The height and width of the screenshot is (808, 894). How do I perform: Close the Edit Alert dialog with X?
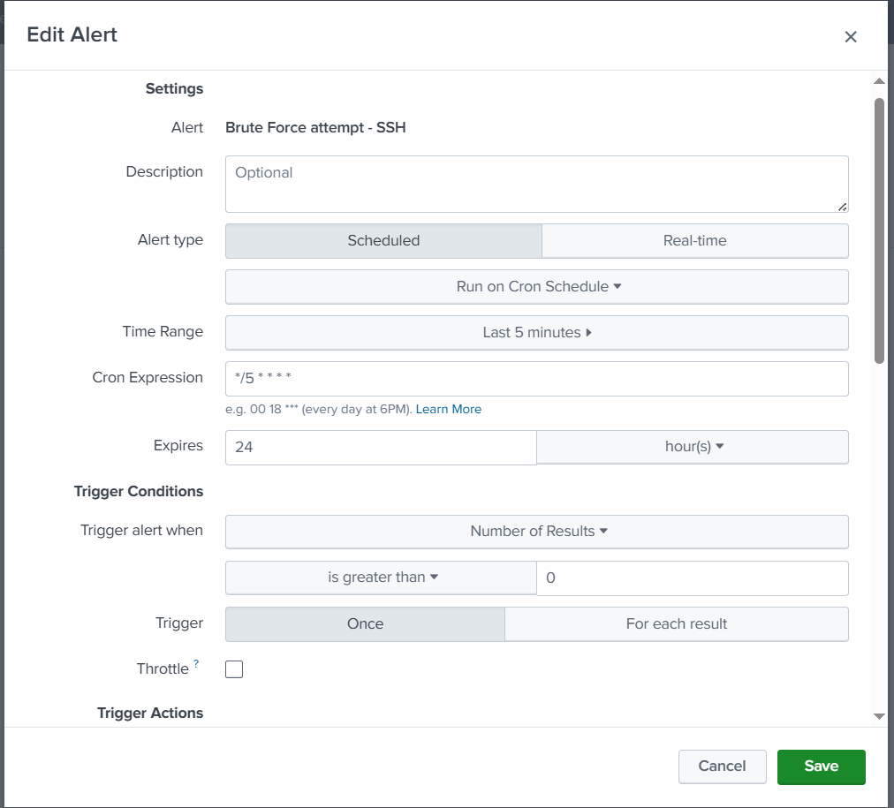point(850,37)
